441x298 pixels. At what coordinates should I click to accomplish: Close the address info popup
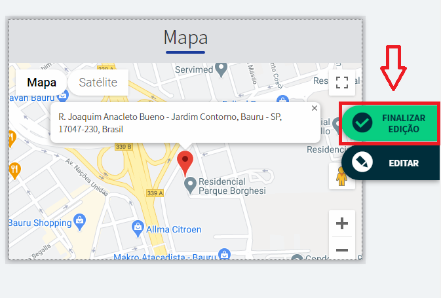pos(314,109)
